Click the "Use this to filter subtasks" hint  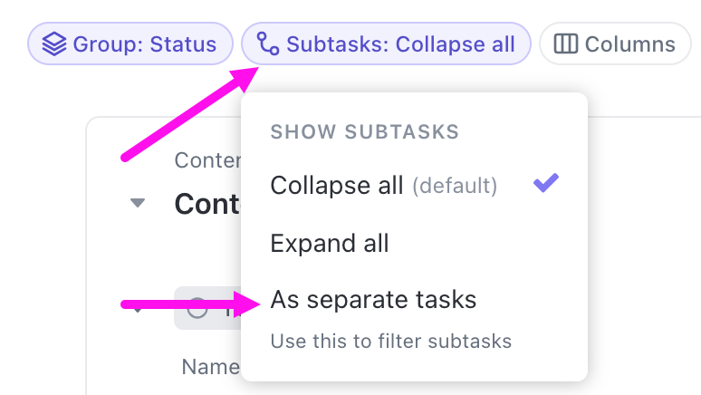[391, 342]
